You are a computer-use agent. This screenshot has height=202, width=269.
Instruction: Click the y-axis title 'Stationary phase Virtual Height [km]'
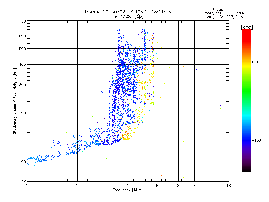(x=15, y=101)
